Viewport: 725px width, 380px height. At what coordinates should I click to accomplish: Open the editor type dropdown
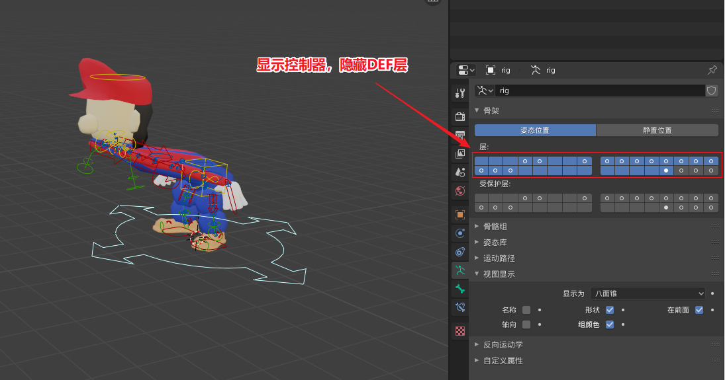tap(465, 70)
